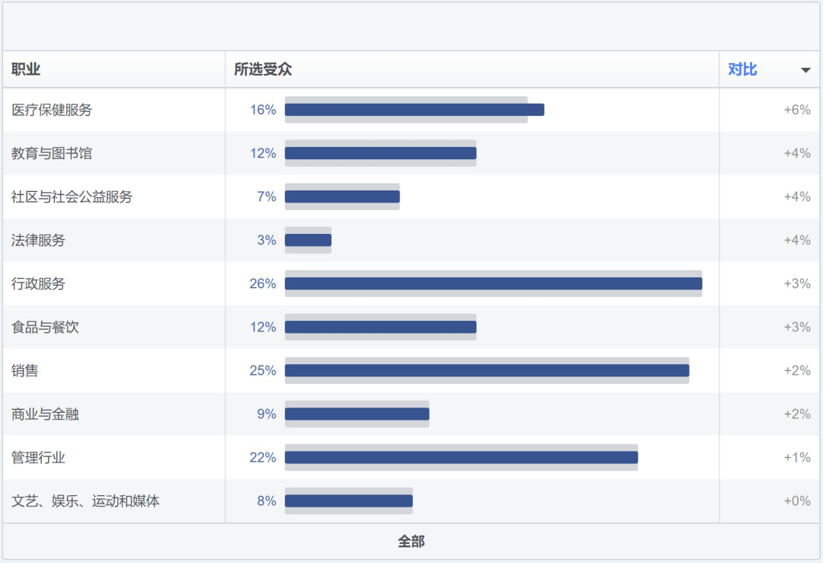
Task: Click the 对比 column header
Action: (x=742, y=69)
